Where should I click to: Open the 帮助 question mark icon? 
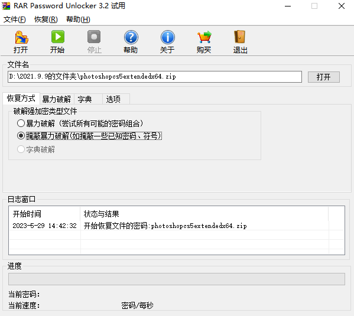131,37
